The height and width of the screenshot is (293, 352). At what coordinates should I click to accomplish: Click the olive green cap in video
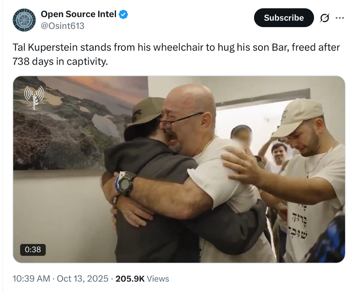click(146, 116)
